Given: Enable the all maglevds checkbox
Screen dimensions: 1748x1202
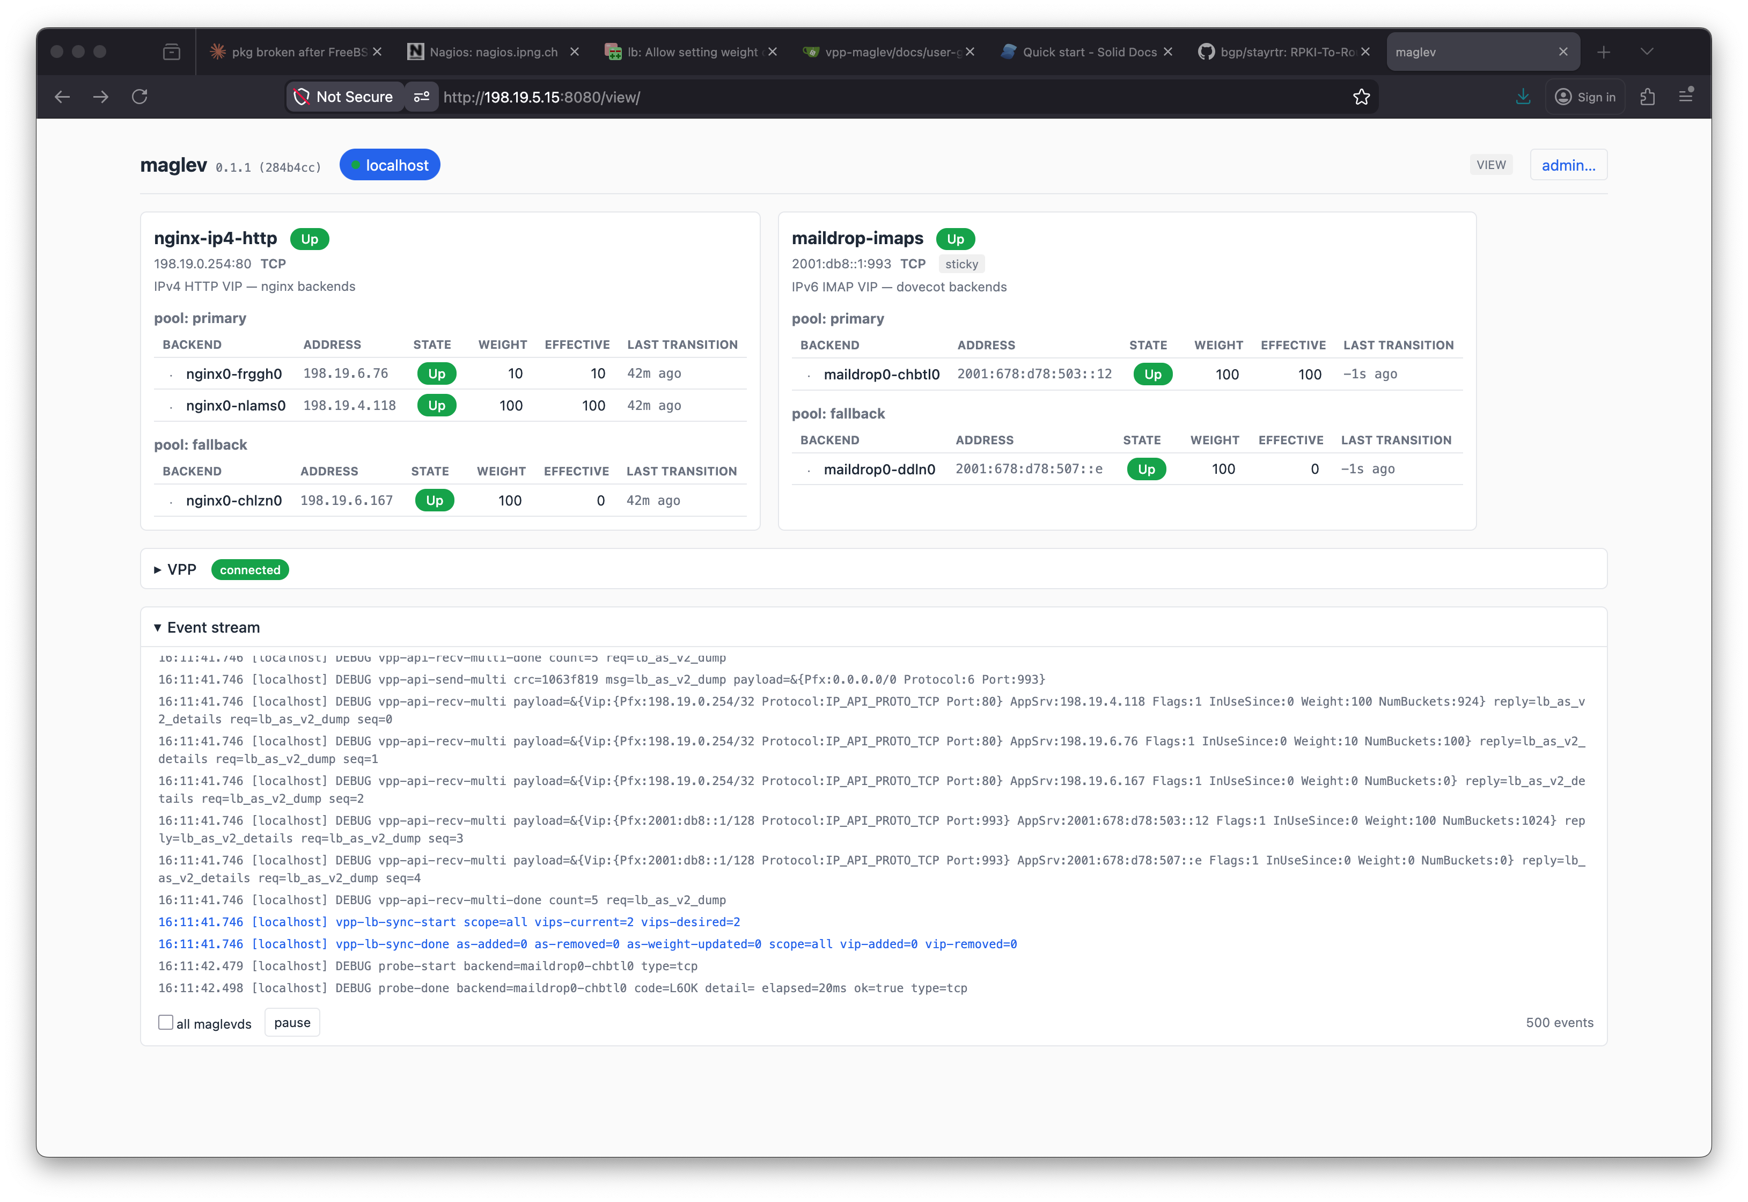Looking at the screenshot, I should [166, 1022].
